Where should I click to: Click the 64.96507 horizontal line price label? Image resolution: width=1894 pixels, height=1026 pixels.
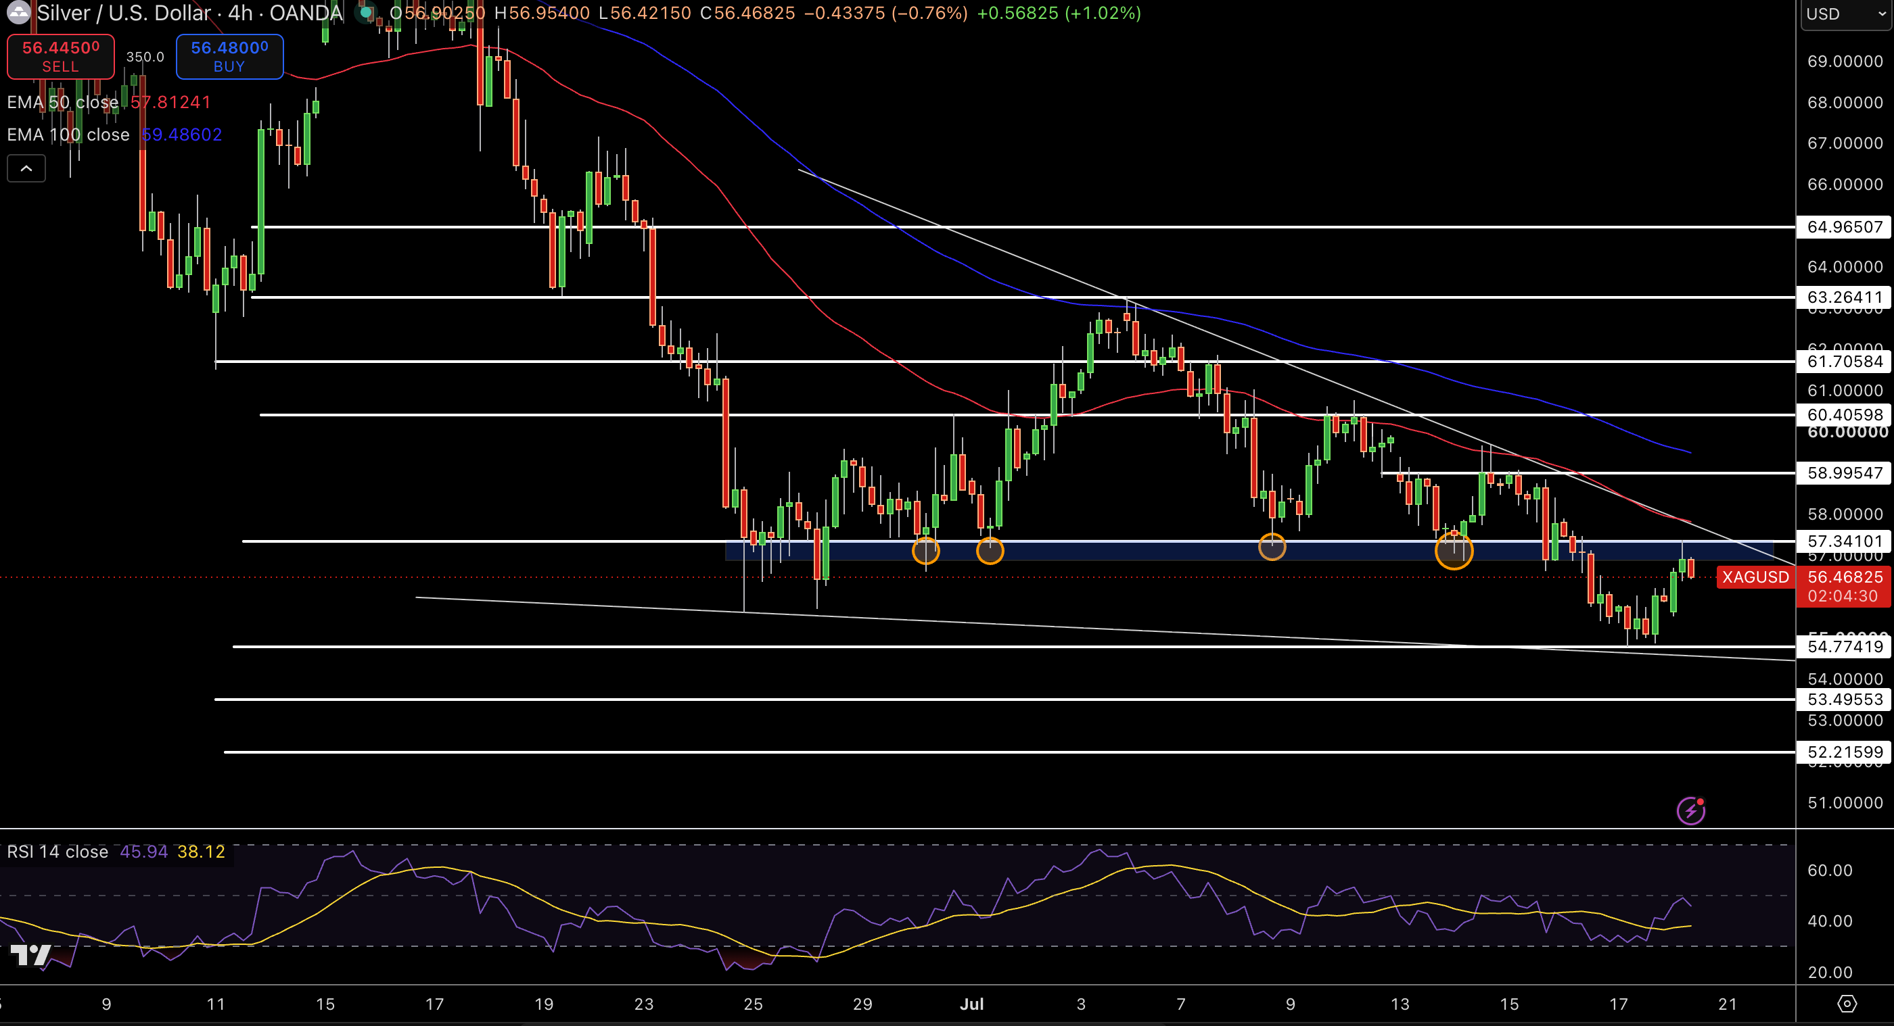(x=1844, y=227)
